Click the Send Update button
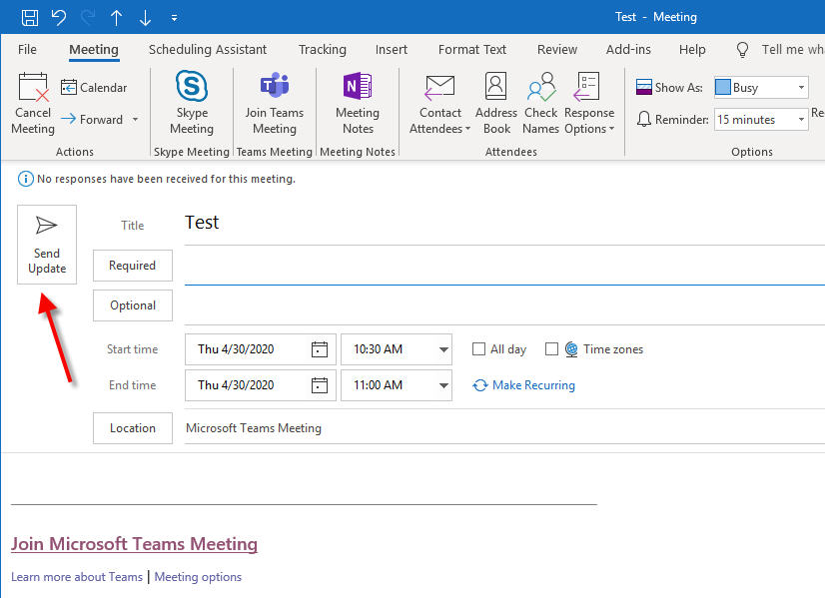The width and height of the screenshot is (825, 598). (x=46, y=244)
